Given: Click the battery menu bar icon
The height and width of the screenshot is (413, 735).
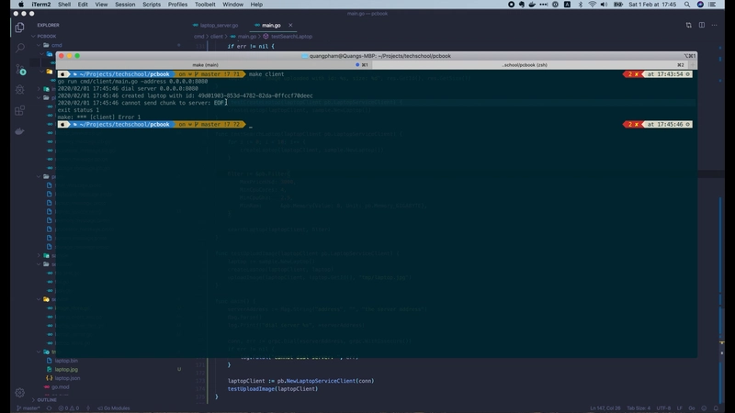Looking at the screenshot, I should (x=618, y=5).
